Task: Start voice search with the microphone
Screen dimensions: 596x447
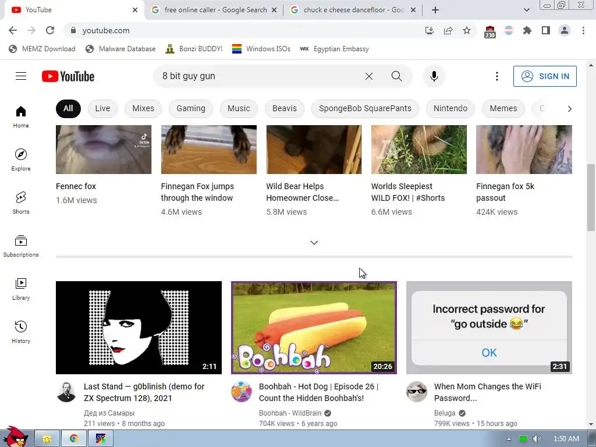Action: point(434,76)
